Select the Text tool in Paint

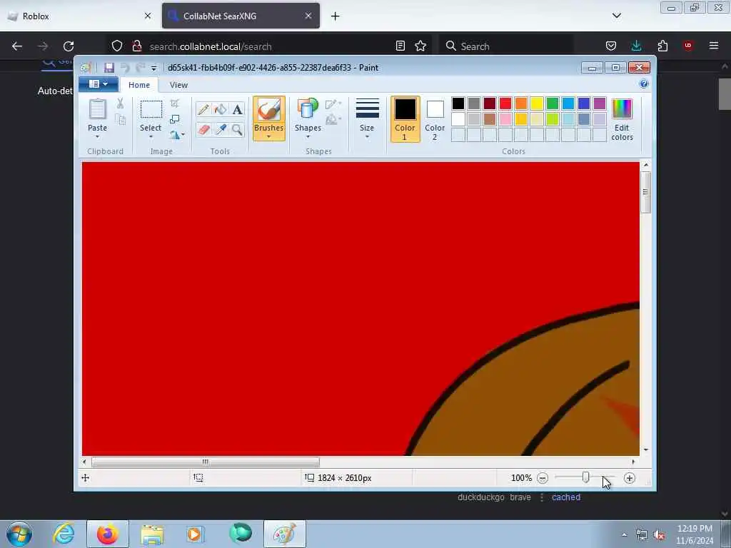tap(237, 109)
